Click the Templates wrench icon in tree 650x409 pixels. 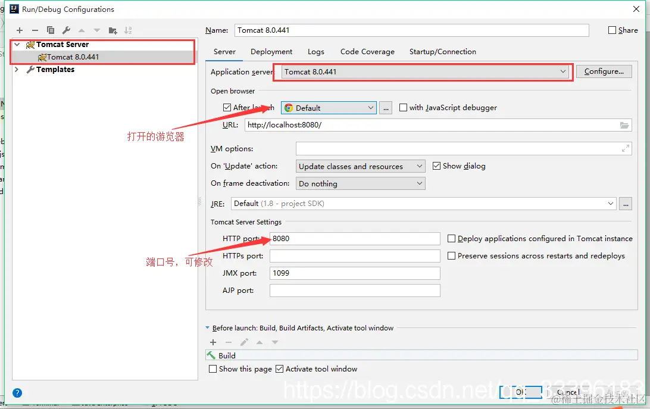coord(30,70)
